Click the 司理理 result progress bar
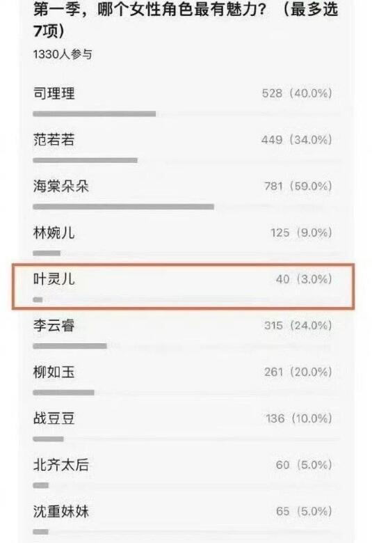The width and height of the screenshot is (372, 543). pyautogui.click(x=95, y=113)
